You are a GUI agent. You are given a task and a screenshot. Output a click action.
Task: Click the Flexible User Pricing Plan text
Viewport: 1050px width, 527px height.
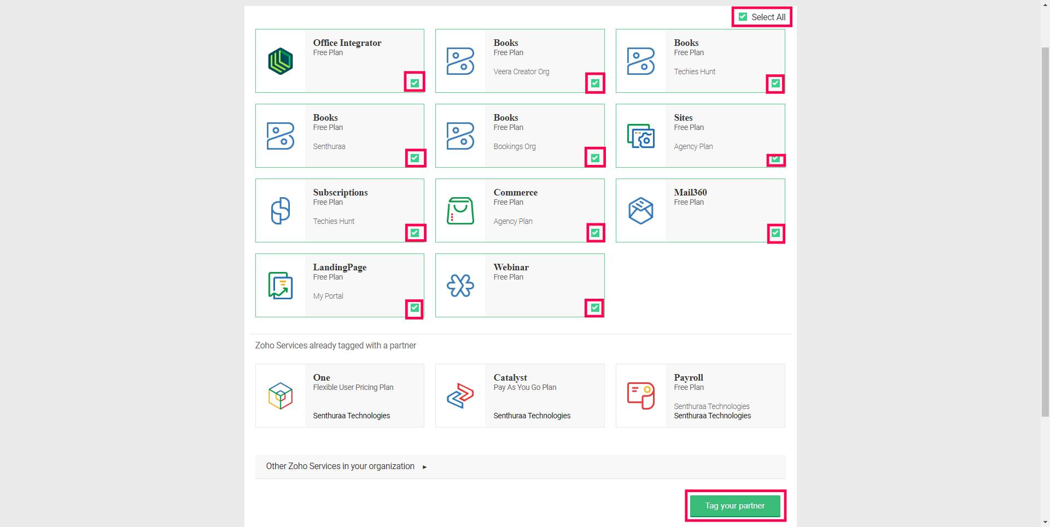353,387
